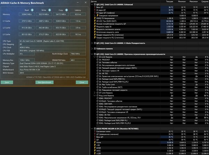The height and width of the screenshot is (155, 209).
Task: Click the L2 Cache Write value 442.48 GB/s
Action: (x=44, y=28)
